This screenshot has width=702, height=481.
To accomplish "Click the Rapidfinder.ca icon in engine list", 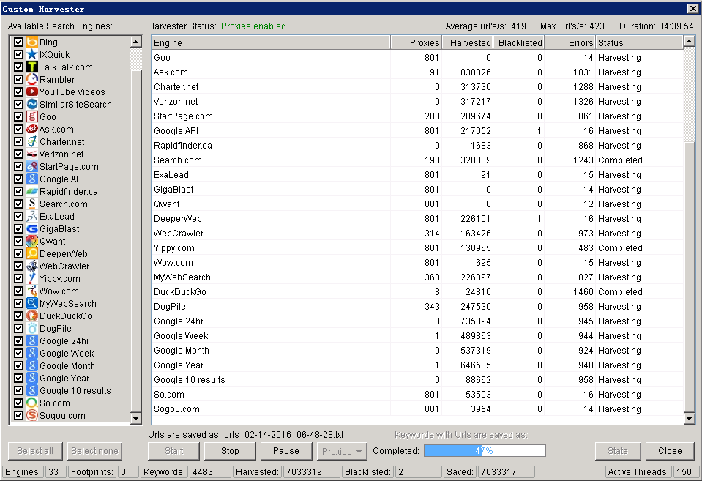I will [x=31, y=191].
